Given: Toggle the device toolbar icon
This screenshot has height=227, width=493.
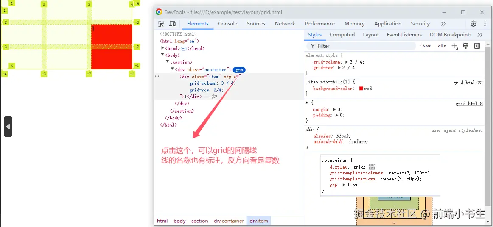Looking at the screenshot, I should (x=172, y=24).
